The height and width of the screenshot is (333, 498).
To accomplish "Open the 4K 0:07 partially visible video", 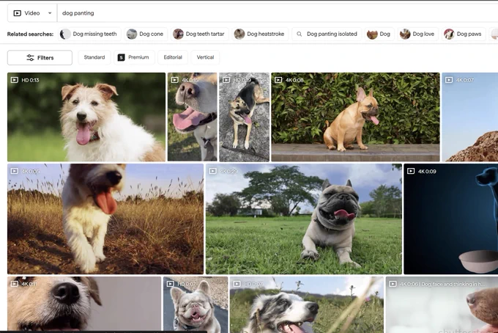I will click(x=469, y=117).
